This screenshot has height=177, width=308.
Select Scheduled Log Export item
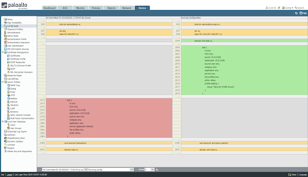tap(17, 131)
